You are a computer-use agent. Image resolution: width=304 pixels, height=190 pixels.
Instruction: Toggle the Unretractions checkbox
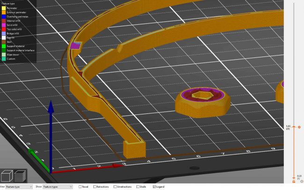[x=115, y=187]
